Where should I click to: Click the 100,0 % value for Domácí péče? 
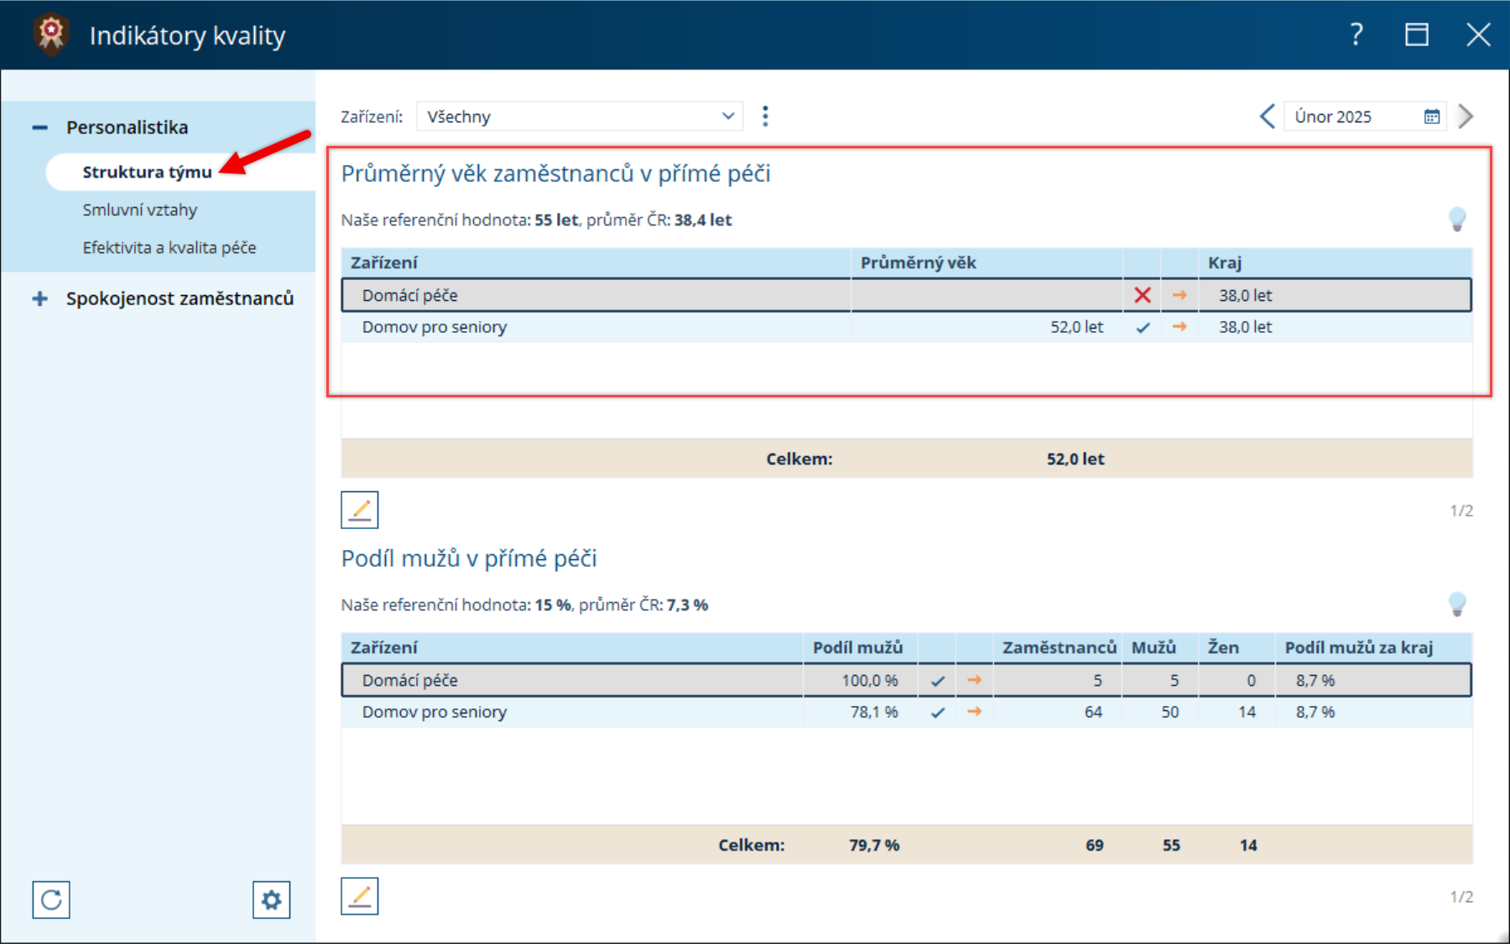pyautogui.click(x=870, y=680)
